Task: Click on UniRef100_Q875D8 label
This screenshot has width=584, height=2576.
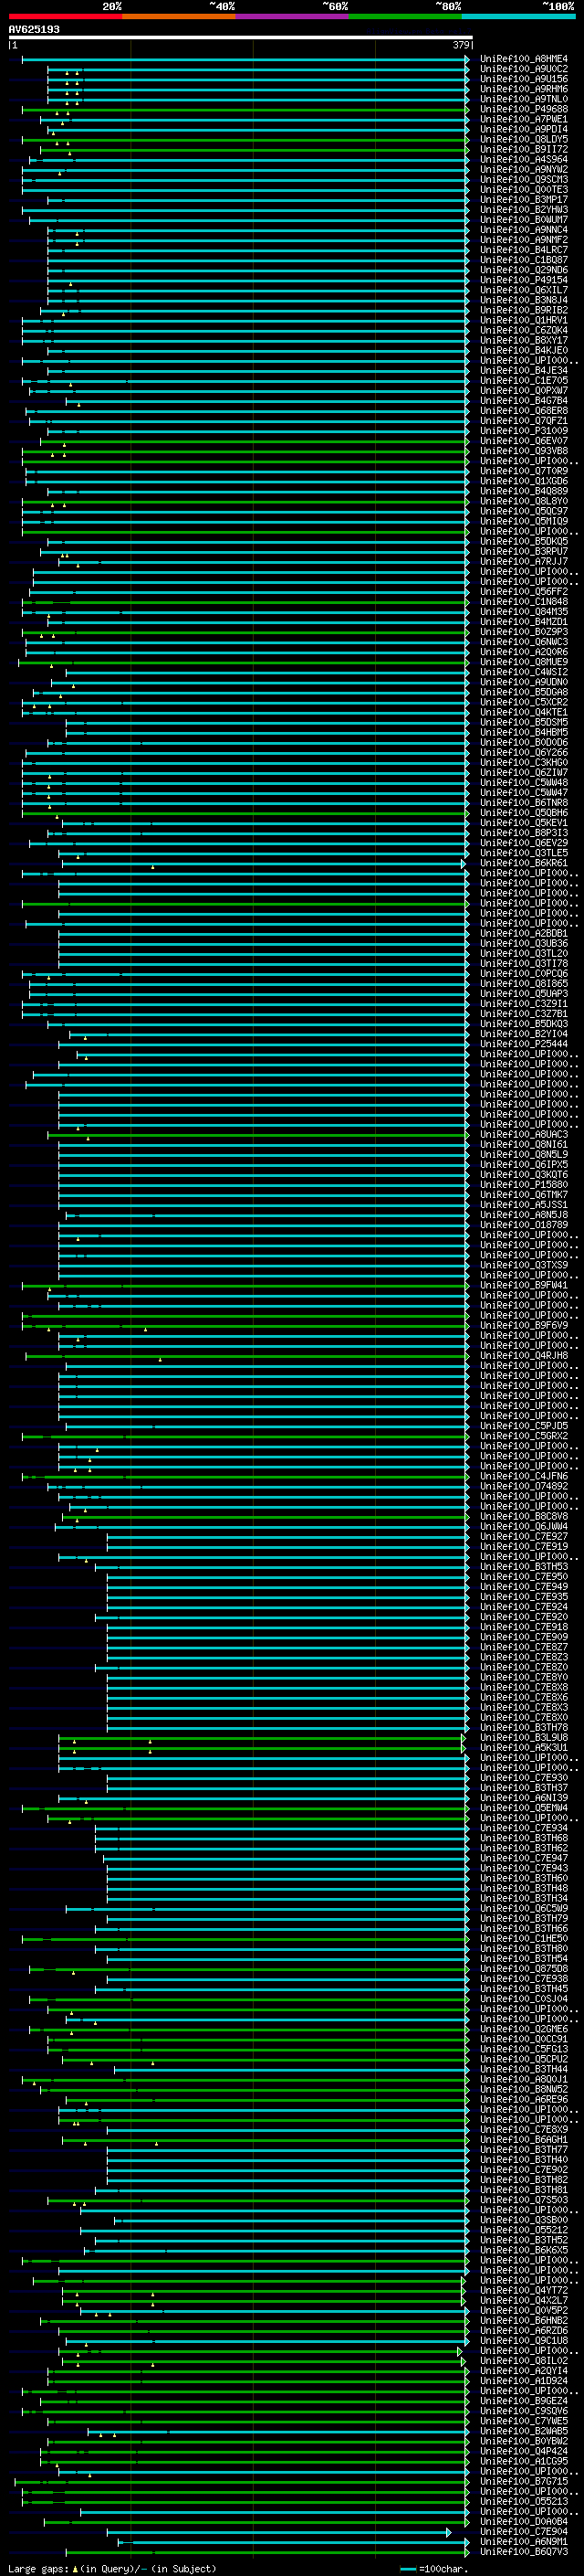Action: coord(523,1969)
